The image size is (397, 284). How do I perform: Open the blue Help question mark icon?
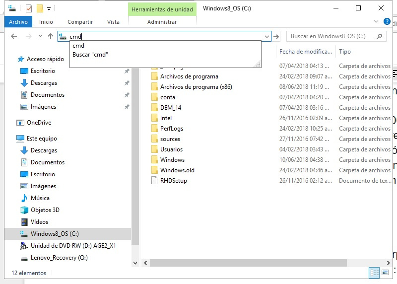[x=387, y=21]
